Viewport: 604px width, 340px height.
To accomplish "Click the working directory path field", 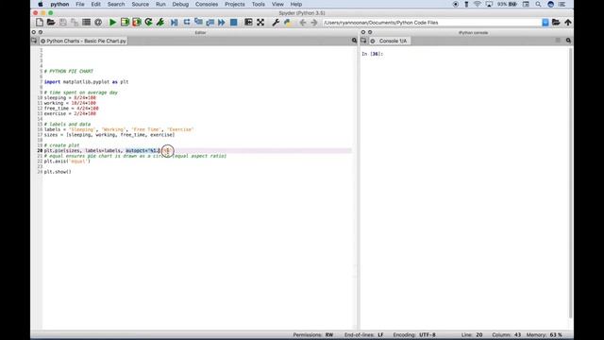I will click(432, 23).
